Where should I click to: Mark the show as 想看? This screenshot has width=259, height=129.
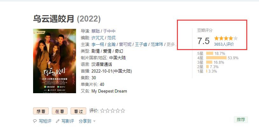click(x=41, y=111)
